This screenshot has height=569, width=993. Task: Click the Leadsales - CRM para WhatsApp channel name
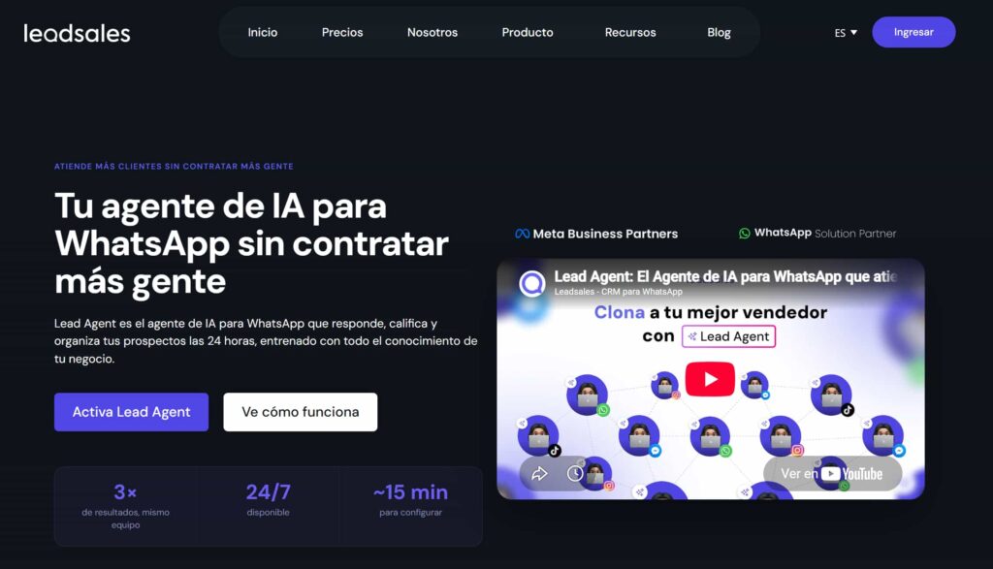tap(618, 292)
